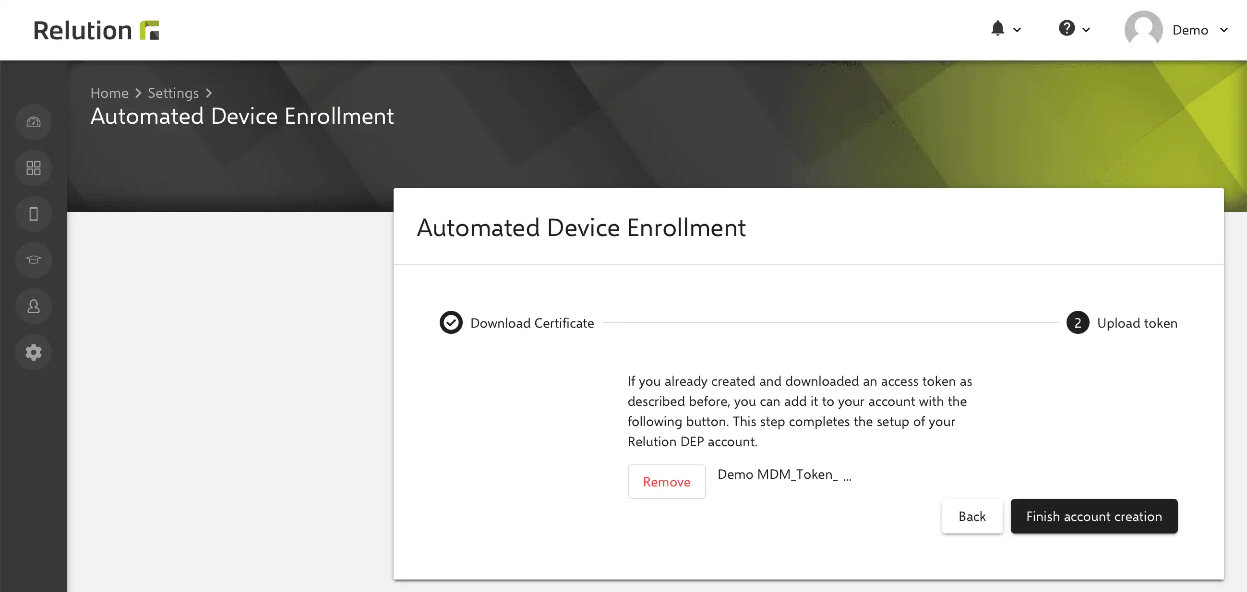Screen dimensions: 1247x592
Task: Click the Back button
Action: pos(971,516)
